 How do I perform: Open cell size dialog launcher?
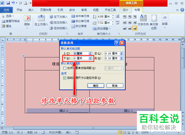(x=119, y=34)
